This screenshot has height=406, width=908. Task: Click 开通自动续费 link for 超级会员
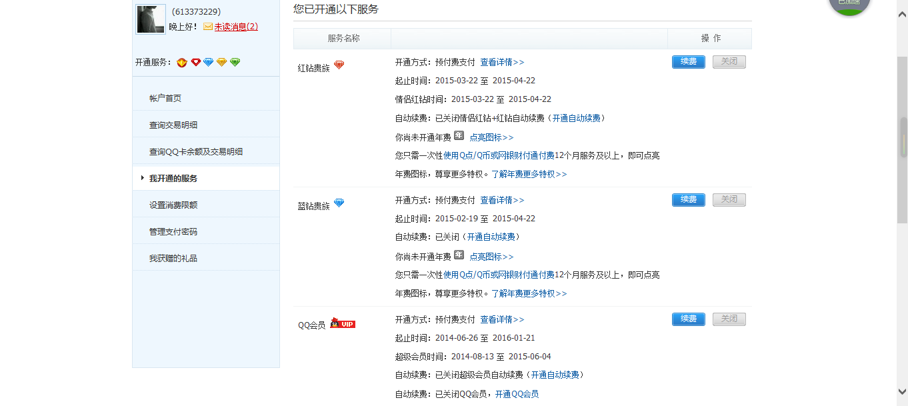pos(555,375)
